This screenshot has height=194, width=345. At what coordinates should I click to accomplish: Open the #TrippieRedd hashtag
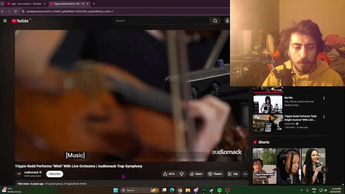(x=71, y=184)
